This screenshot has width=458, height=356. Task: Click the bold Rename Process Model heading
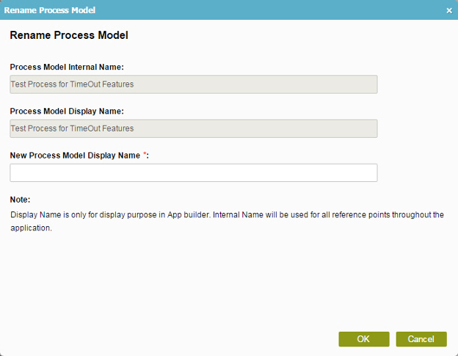(x=69, y=35)
